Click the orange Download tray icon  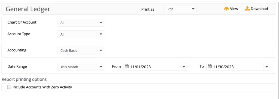coord(247,8)
